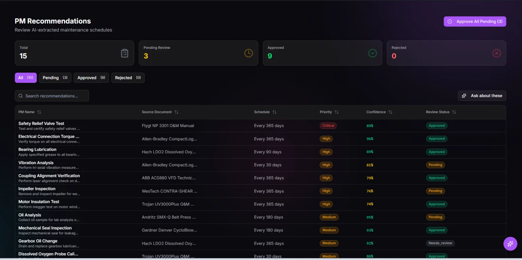This screenshot has height=260, width=522.
Task: Switch to the Pending (3) tab
Action: click(x=55, y=78)
